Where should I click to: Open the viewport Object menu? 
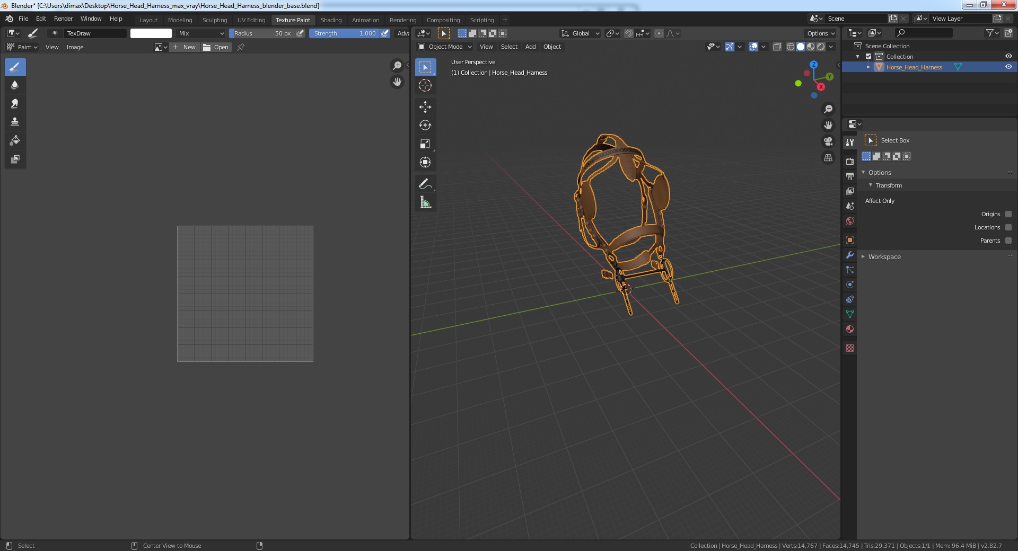(x=552, y=47)
